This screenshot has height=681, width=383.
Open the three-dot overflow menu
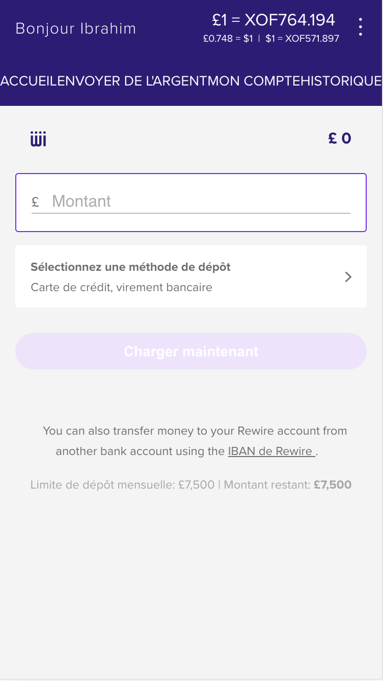[x=361, y=27]
